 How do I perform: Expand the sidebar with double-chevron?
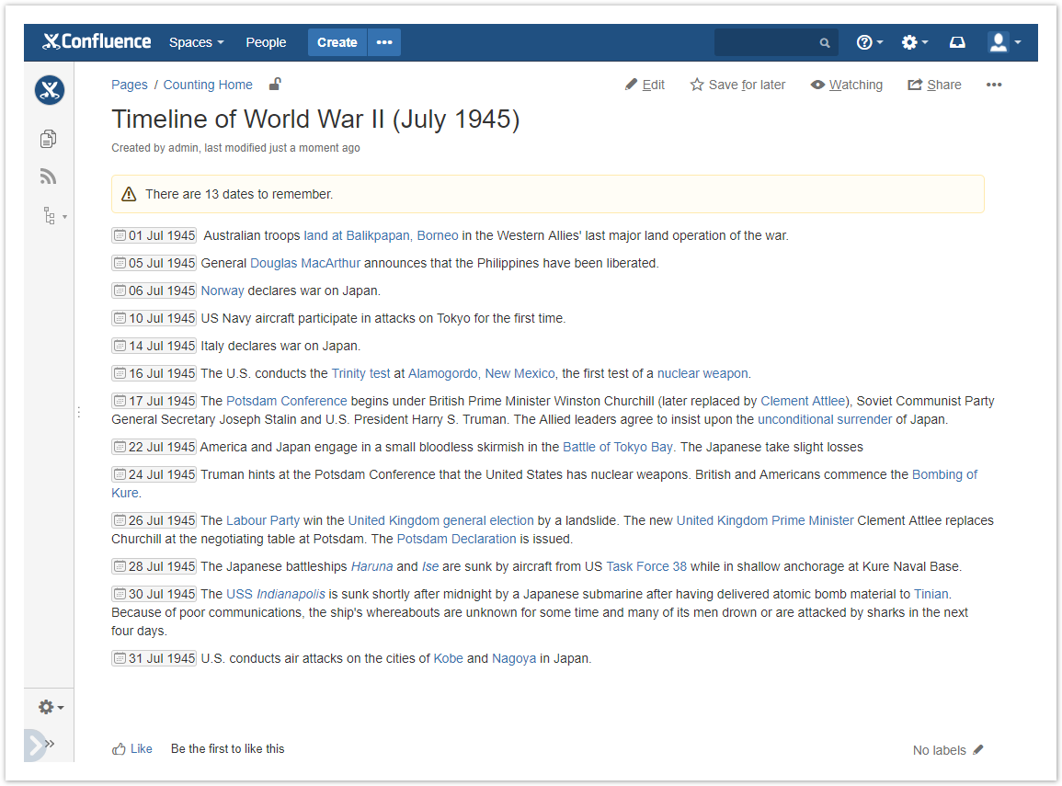point(50,744)
